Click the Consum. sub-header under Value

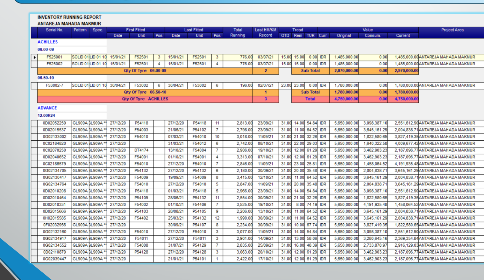point(373,36)
